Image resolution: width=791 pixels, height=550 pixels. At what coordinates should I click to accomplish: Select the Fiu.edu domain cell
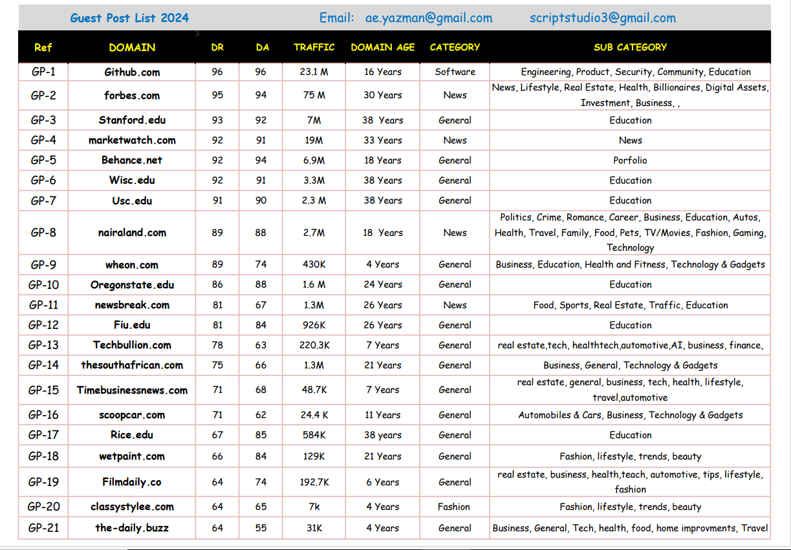132,325
